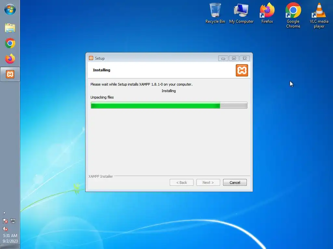Image resolution: width=333 pixels, height=249 pixels.
Task: Select the Firefox desktop shortcut
Action: click(267, 13)
